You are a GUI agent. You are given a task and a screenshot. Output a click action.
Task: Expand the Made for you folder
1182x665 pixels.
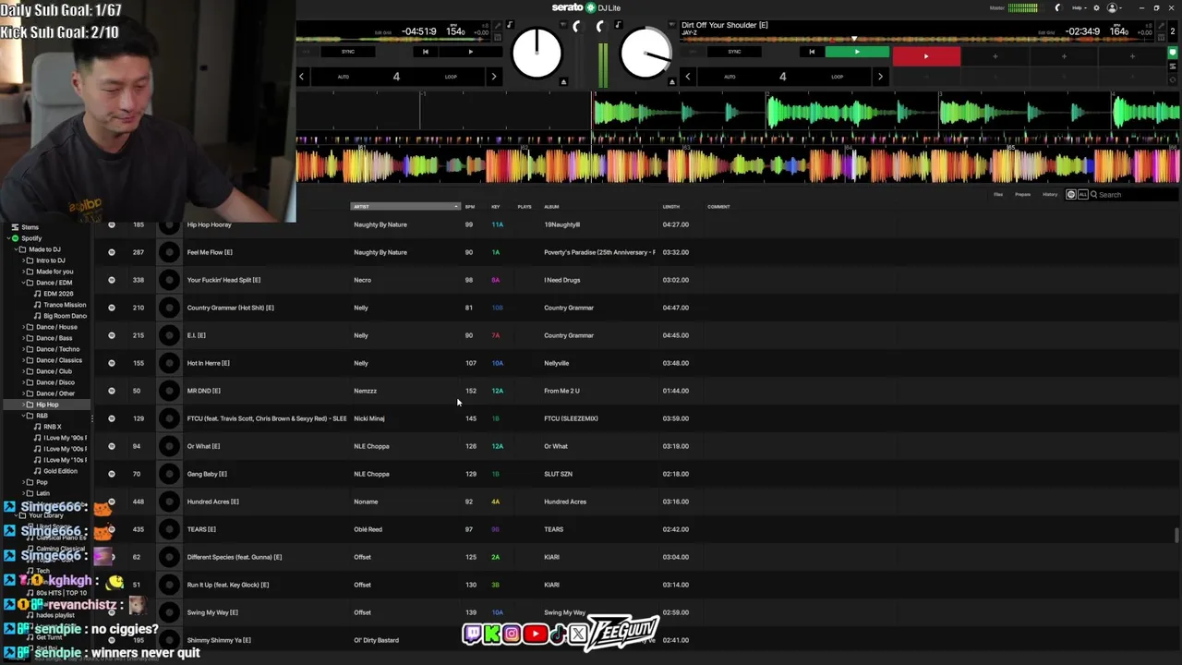click(x=23, y=272)
